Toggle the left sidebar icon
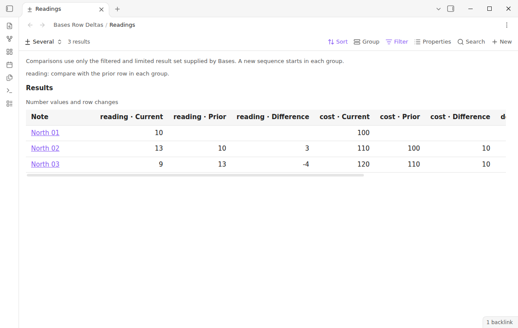518x328 pixels. 9,9
